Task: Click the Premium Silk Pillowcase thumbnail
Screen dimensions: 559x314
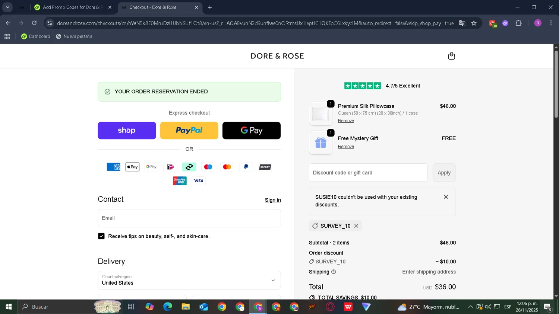Action: pos(320,114)
